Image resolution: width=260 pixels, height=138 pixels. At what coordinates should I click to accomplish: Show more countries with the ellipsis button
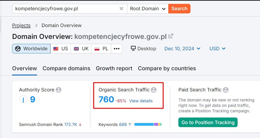click(x=117, y=49)
